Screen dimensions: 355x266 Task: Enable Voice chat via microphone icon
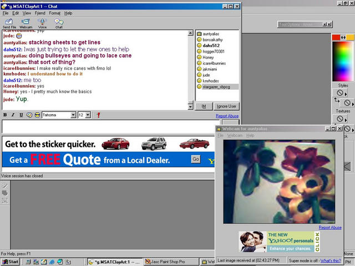tap(42, 23)
